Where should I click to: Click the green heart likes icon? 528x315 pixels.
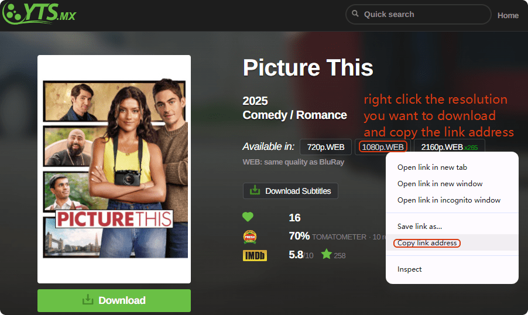point(248,217)
